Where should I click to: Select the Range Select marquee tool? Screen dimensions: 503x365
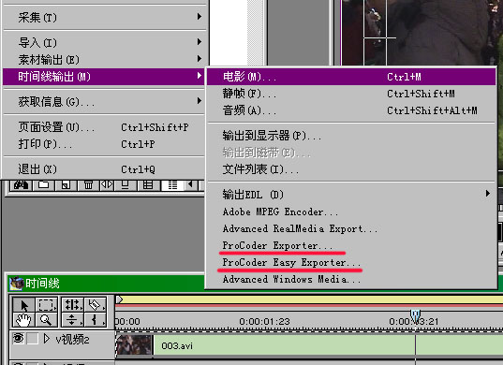pyautogui.click(x=47, y=305)
